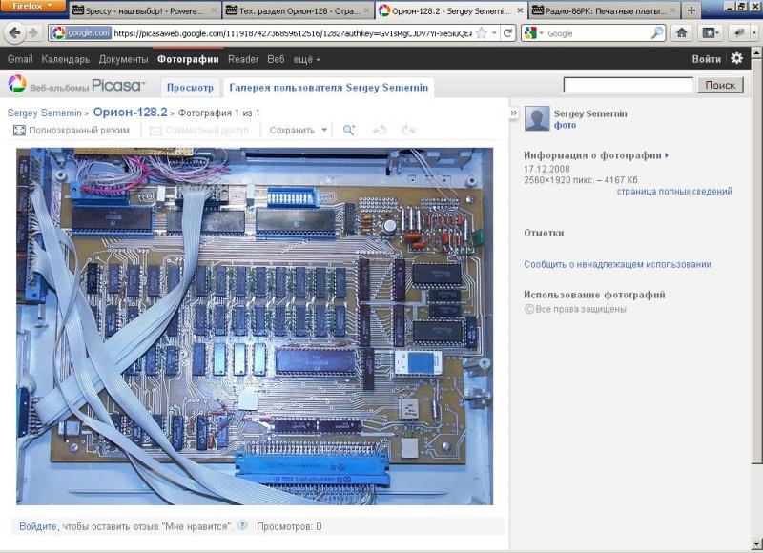This screenshot has height=553, width=763.
Task: Click the Picasa search text field
Action: pos(628,85)
